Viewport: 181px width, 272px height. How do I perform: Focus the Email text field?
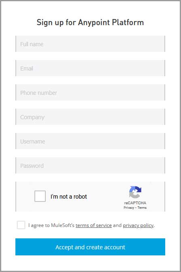click(90, 68)
